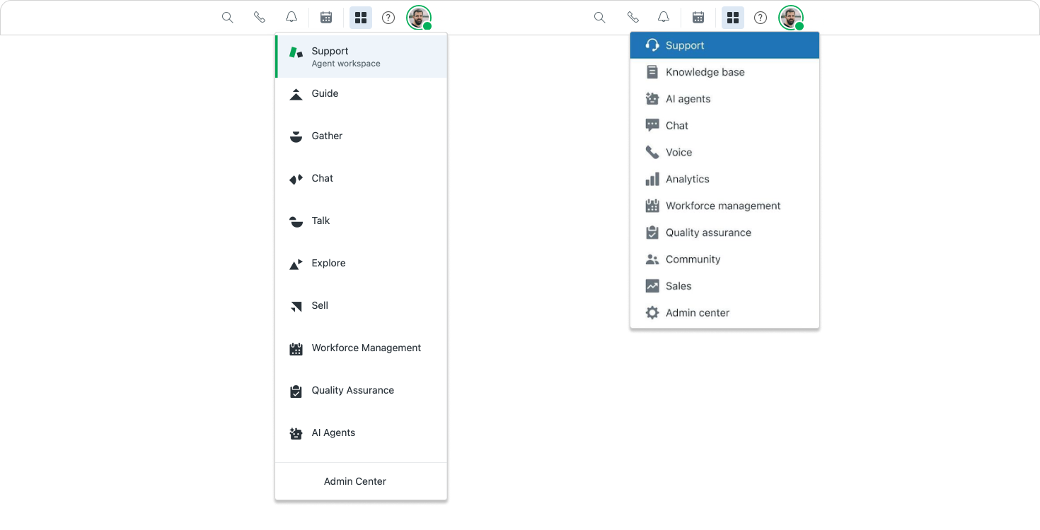Image resolution: width=1040 pixels, height=530 pixels.
Task: Click the Explore product icon
Action: click(x=296, y=264)
